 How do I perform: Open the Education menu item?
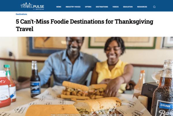(128, 7)
